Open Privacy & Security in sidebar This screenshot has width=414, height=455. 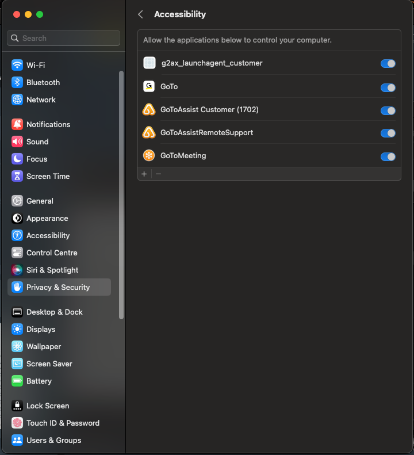[59, 287]
